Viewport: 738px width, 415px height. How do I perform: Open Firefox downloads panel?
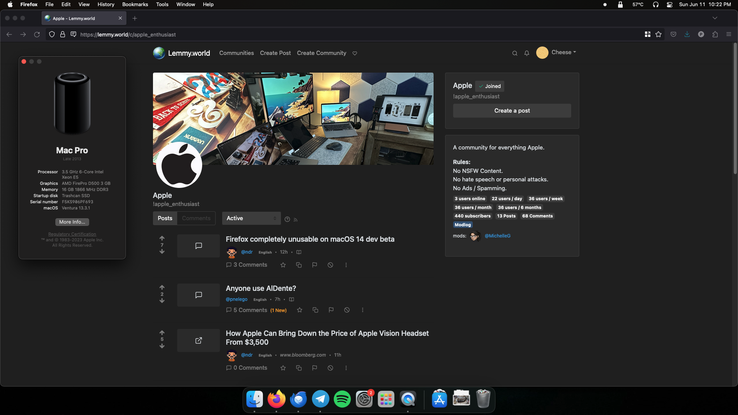pos(687,35)
